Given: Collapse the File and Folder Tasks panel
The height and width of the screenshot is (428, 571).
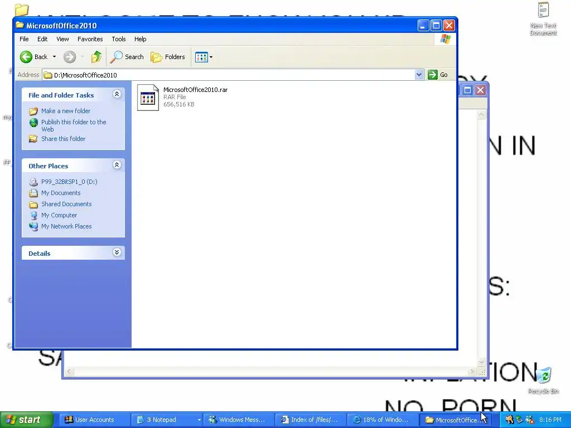Looking at the screenshot, I should [x=117, y=94].
